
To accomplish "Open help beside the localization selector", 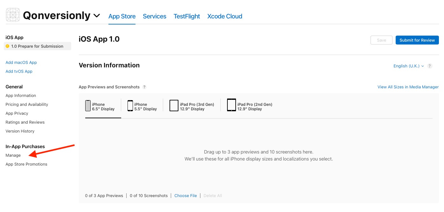I will click(430, 66).
